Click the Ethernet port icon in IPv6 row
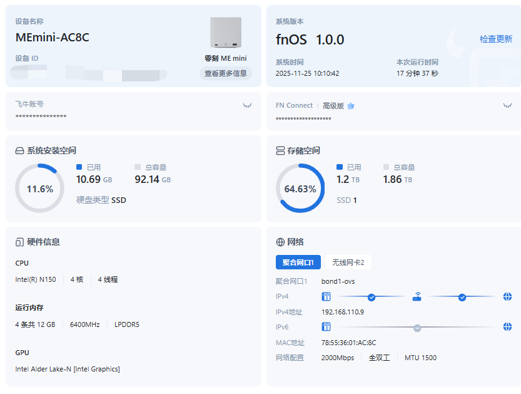The image size is (521, 394). point(326,327)
